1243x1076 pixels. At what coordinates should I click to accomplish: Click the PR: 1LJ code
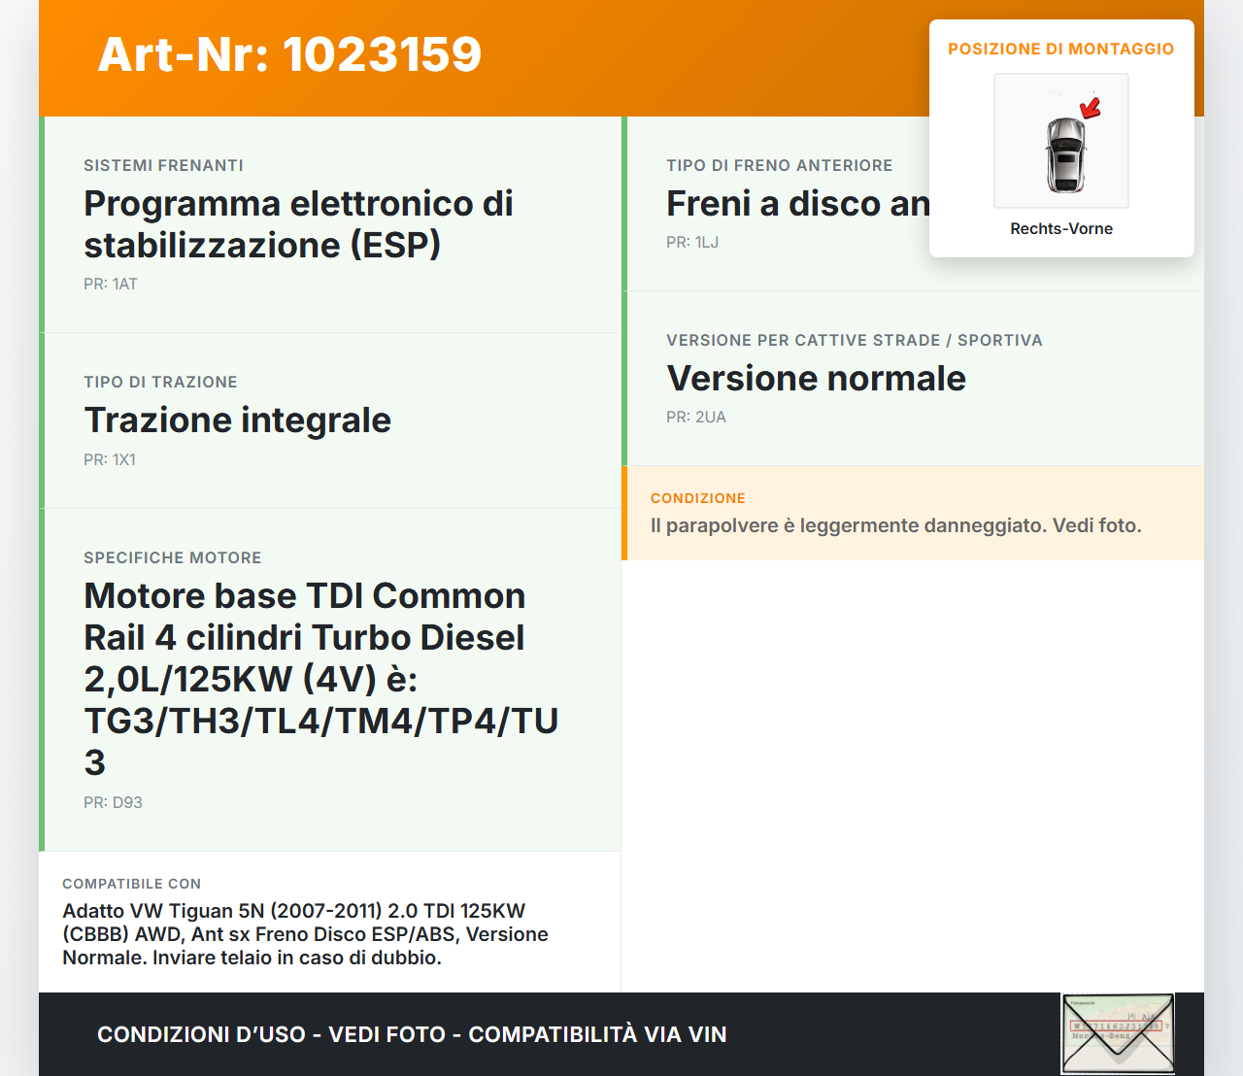[692, 242]
